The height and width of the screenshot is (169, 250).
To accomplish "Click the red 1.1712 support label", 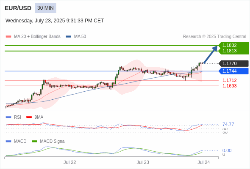I will click(x=229, y=80).
